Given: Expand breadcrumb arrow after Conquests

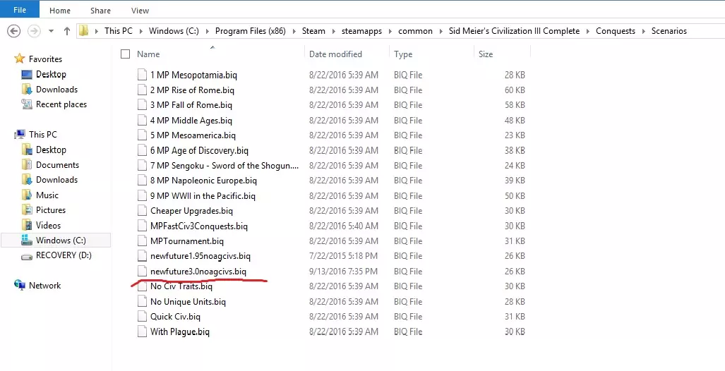Looking at the screenshot, I should [644, 31].
